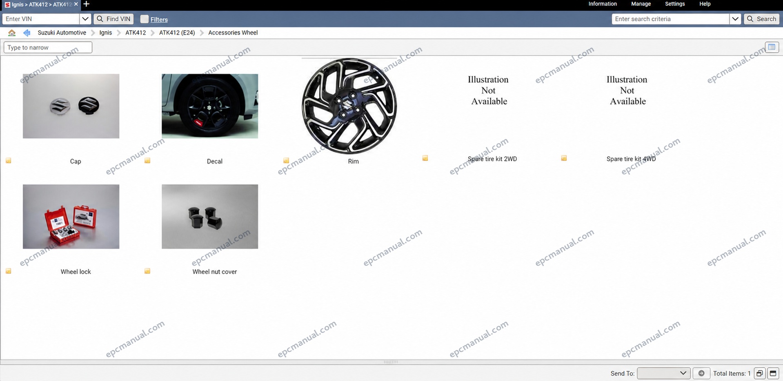The height and width of the screenshot is (381, 783).
Task: Open the Information menu
Action: (603, 4)
